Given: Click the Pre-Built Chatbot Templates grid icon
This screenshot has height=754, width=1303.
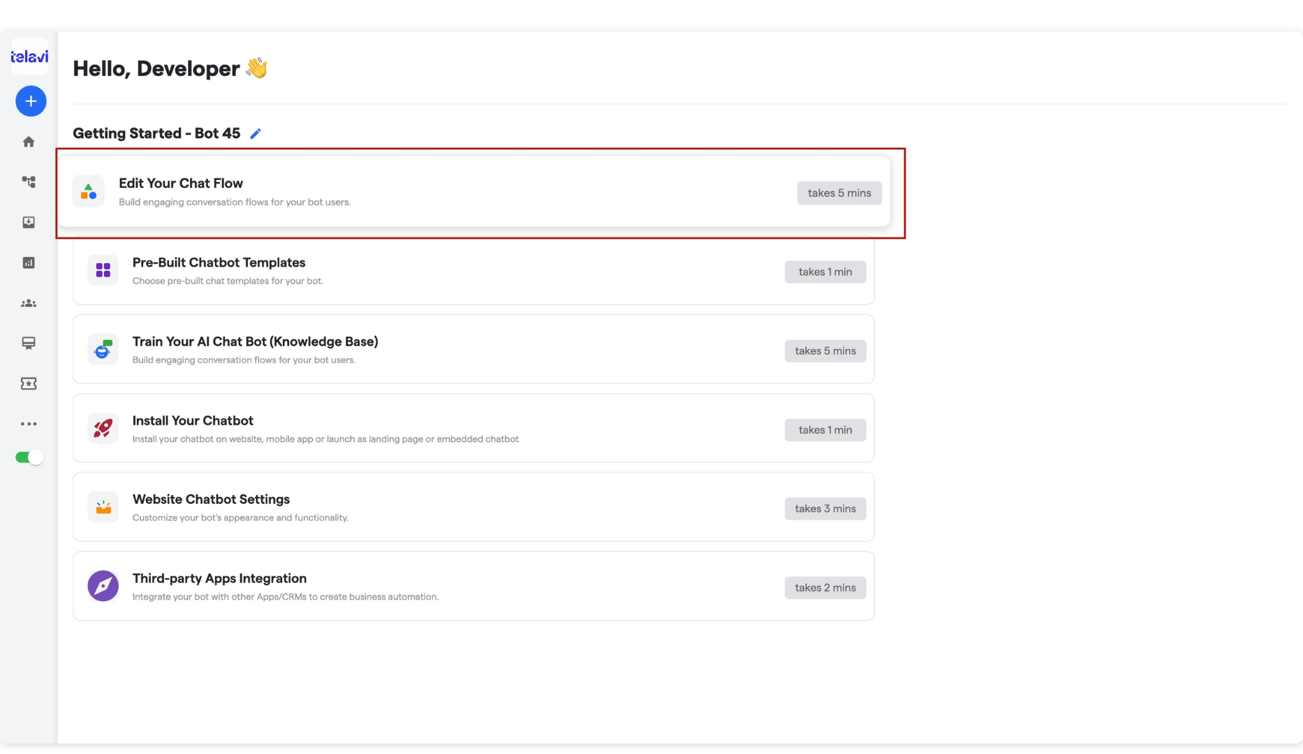Looking at the screenshot, I should [x=103, y=270].
